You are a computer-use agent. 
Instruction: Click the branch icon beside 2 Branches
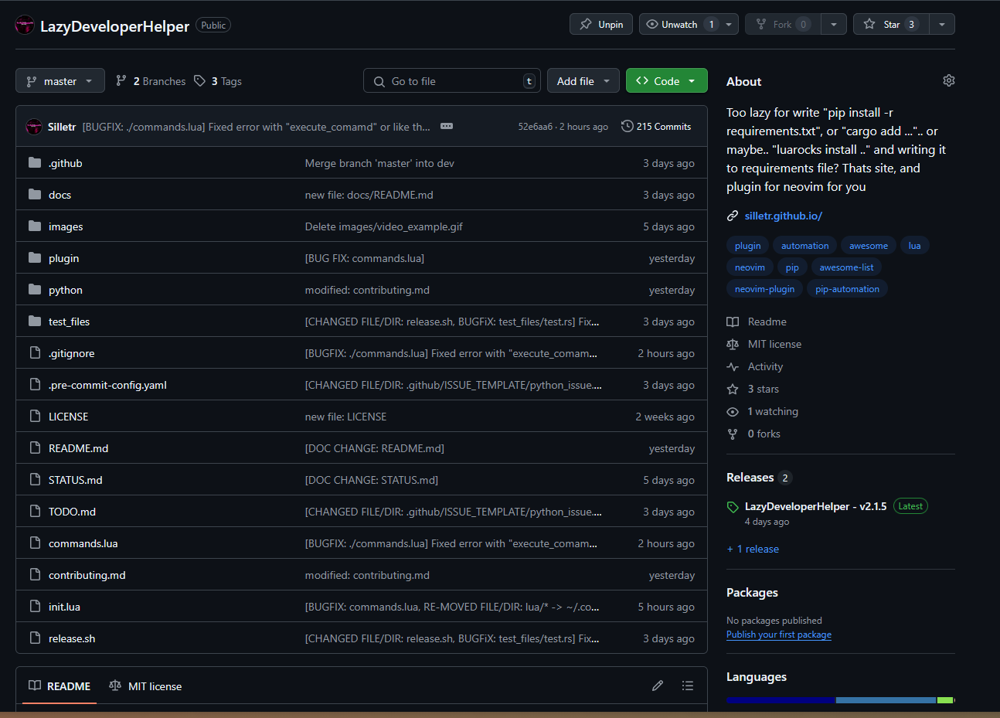[121, 80]
